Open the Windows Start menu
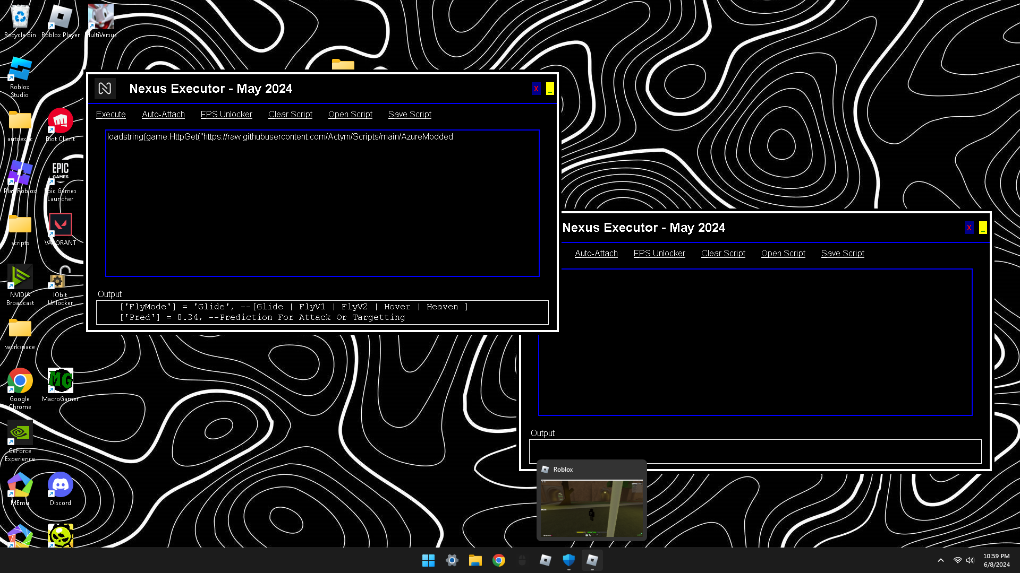This screenshot has width=1020, height=573. click(x=428, y=560)
